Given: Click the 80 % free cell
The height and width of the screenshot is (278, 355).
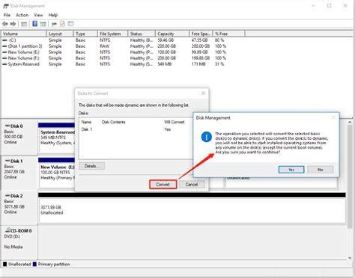Looking at the screenshot, I should pos(219,40).
